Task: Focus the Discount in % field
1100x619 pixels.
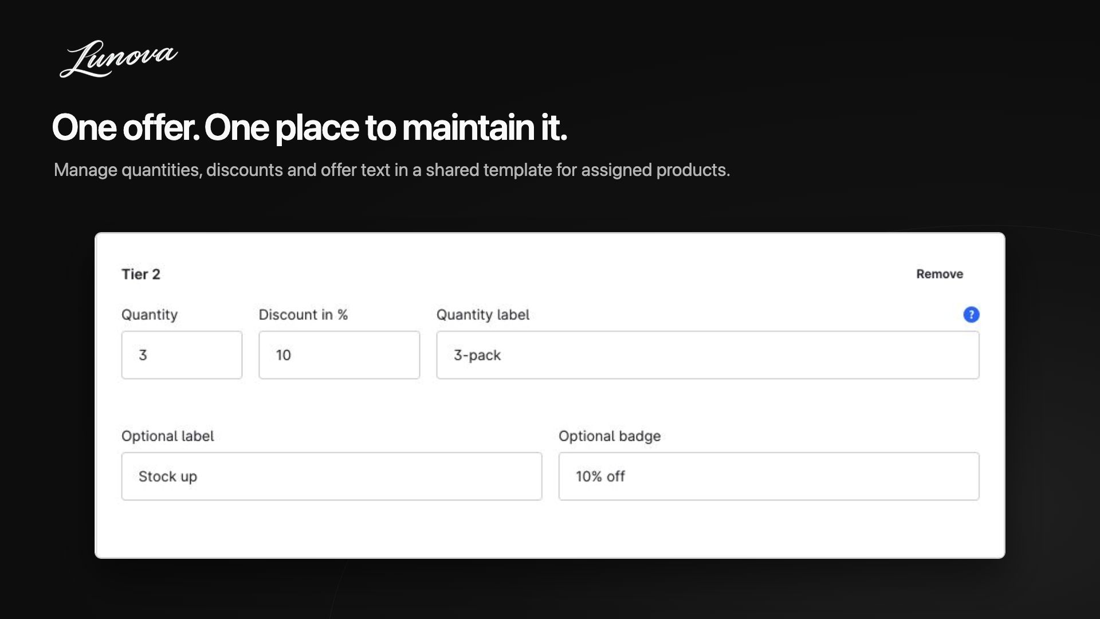Action: point(339,355)
